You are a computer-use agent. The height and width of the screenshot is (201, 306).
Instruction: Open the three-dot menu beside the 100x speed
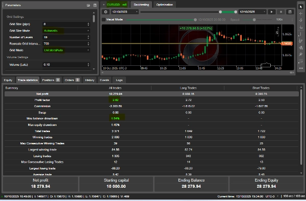(292, 20)
